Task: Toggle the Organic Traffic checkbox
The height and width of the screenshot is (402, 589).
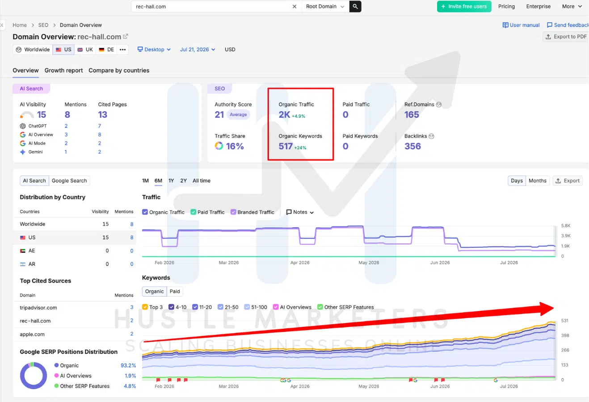Action: [x=145, y=212]
